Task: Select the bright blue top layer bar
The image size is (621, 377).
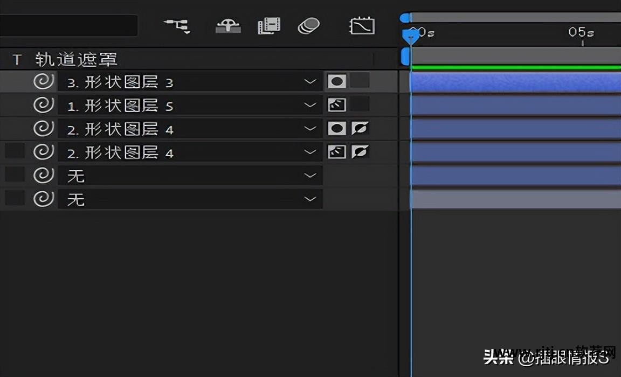Action: [515, 82]
